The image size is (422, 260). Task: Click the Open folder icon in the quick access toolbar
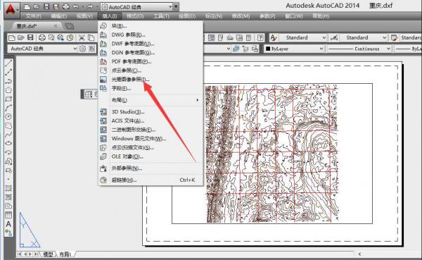[36, 7]
